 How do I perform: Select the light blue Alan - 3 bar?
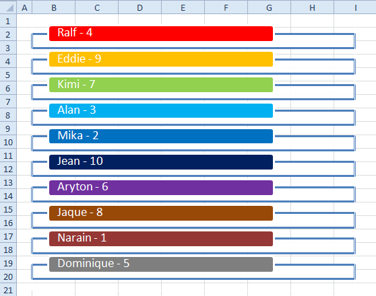click(161, 110)
